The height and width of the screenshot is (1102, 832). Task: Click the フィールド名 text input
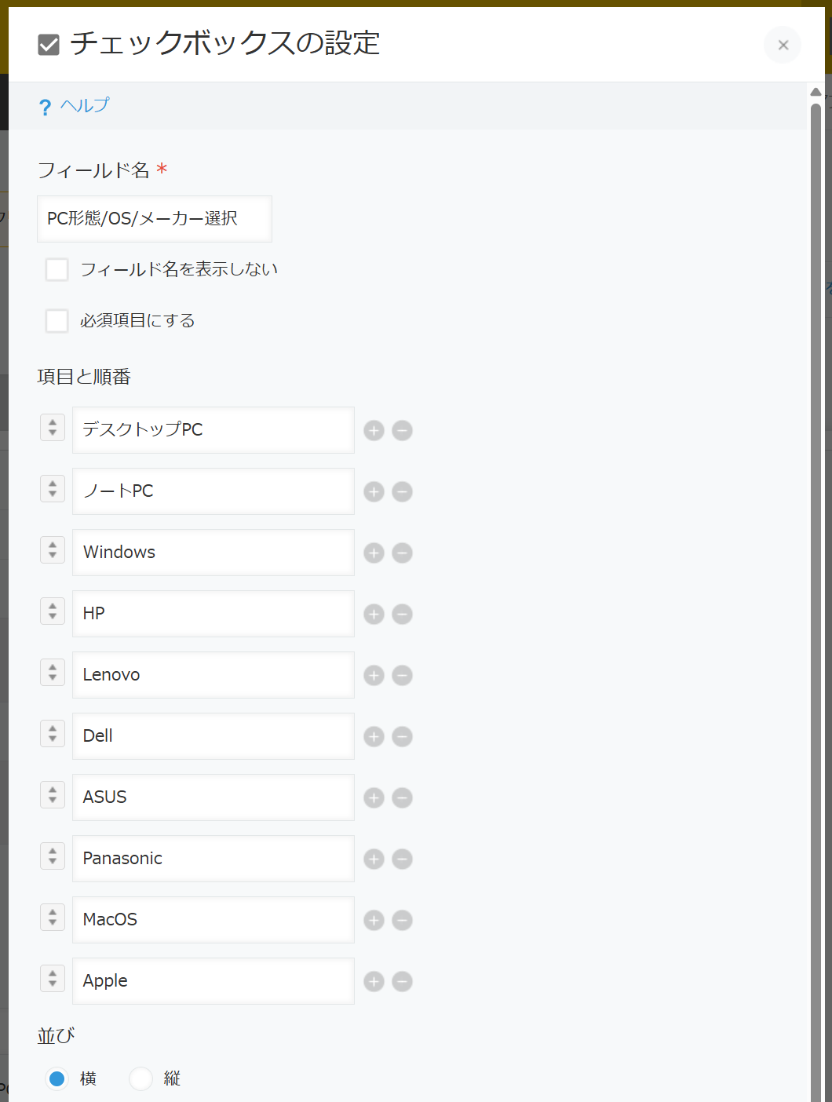155,219
